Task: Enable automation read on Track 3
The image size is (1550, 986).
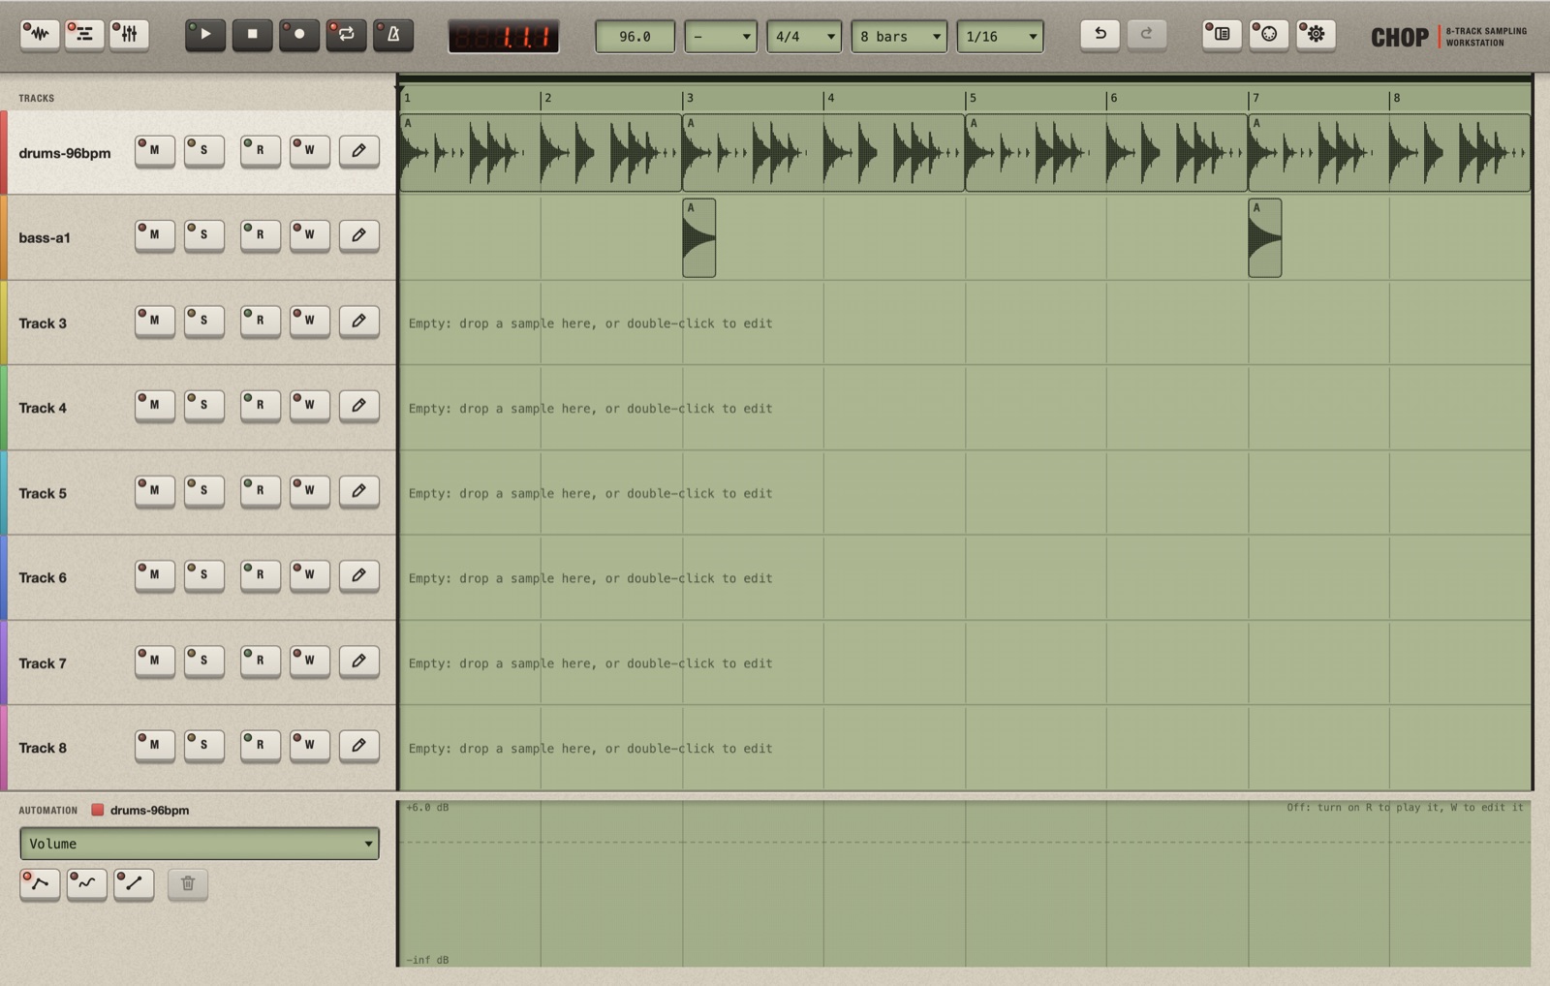Action: point(261,321)
